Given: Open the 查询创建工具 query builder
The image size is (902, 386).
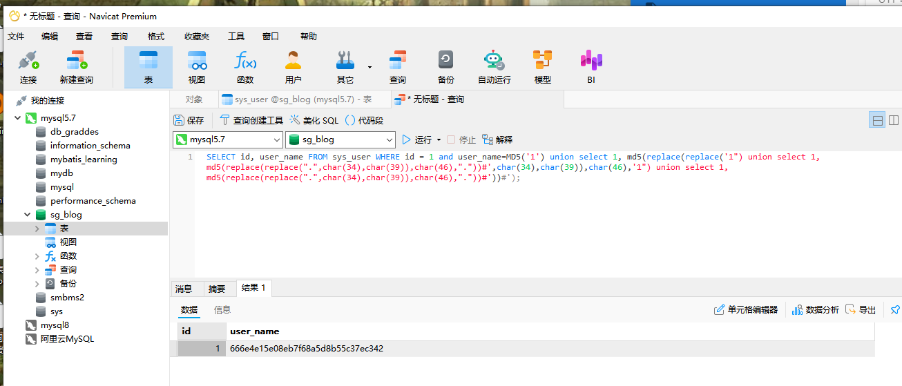Looking at the screenshot, I should [251, 120].
